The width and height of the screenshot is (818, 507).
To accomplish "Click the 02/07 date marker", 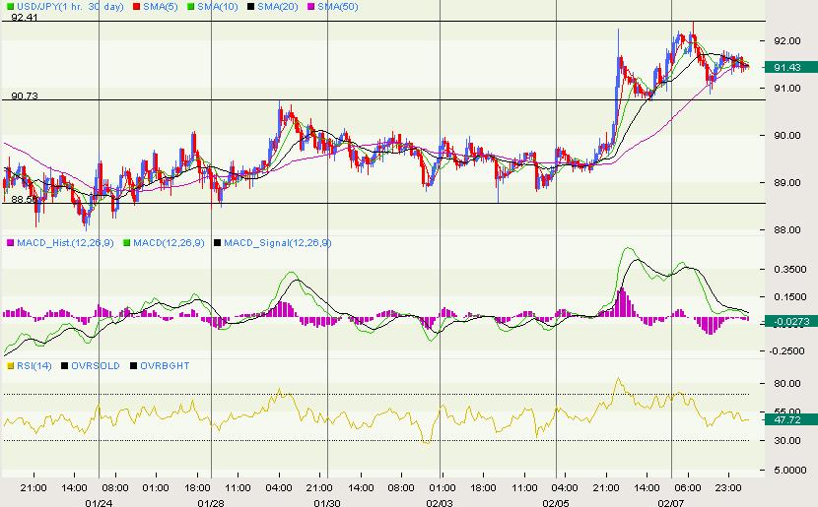I will pos(671,503).
